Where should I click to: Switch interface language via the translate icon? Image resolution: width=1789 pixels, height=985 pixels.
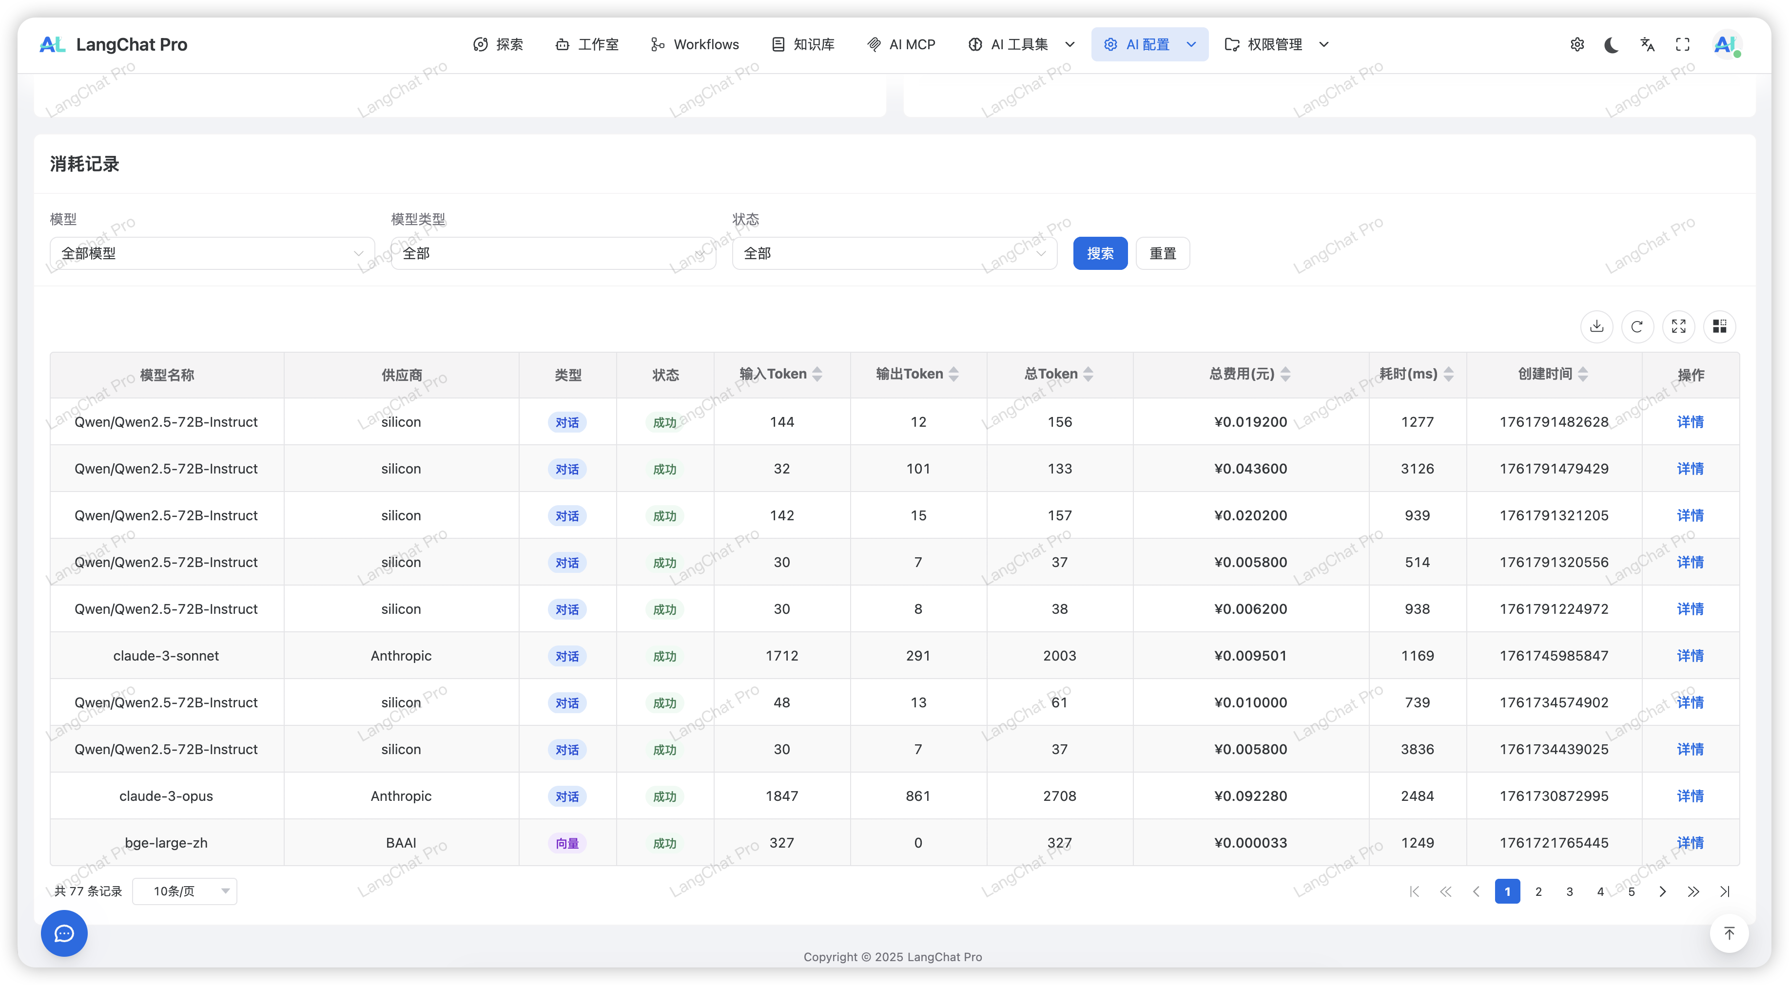pos(1647,44)
